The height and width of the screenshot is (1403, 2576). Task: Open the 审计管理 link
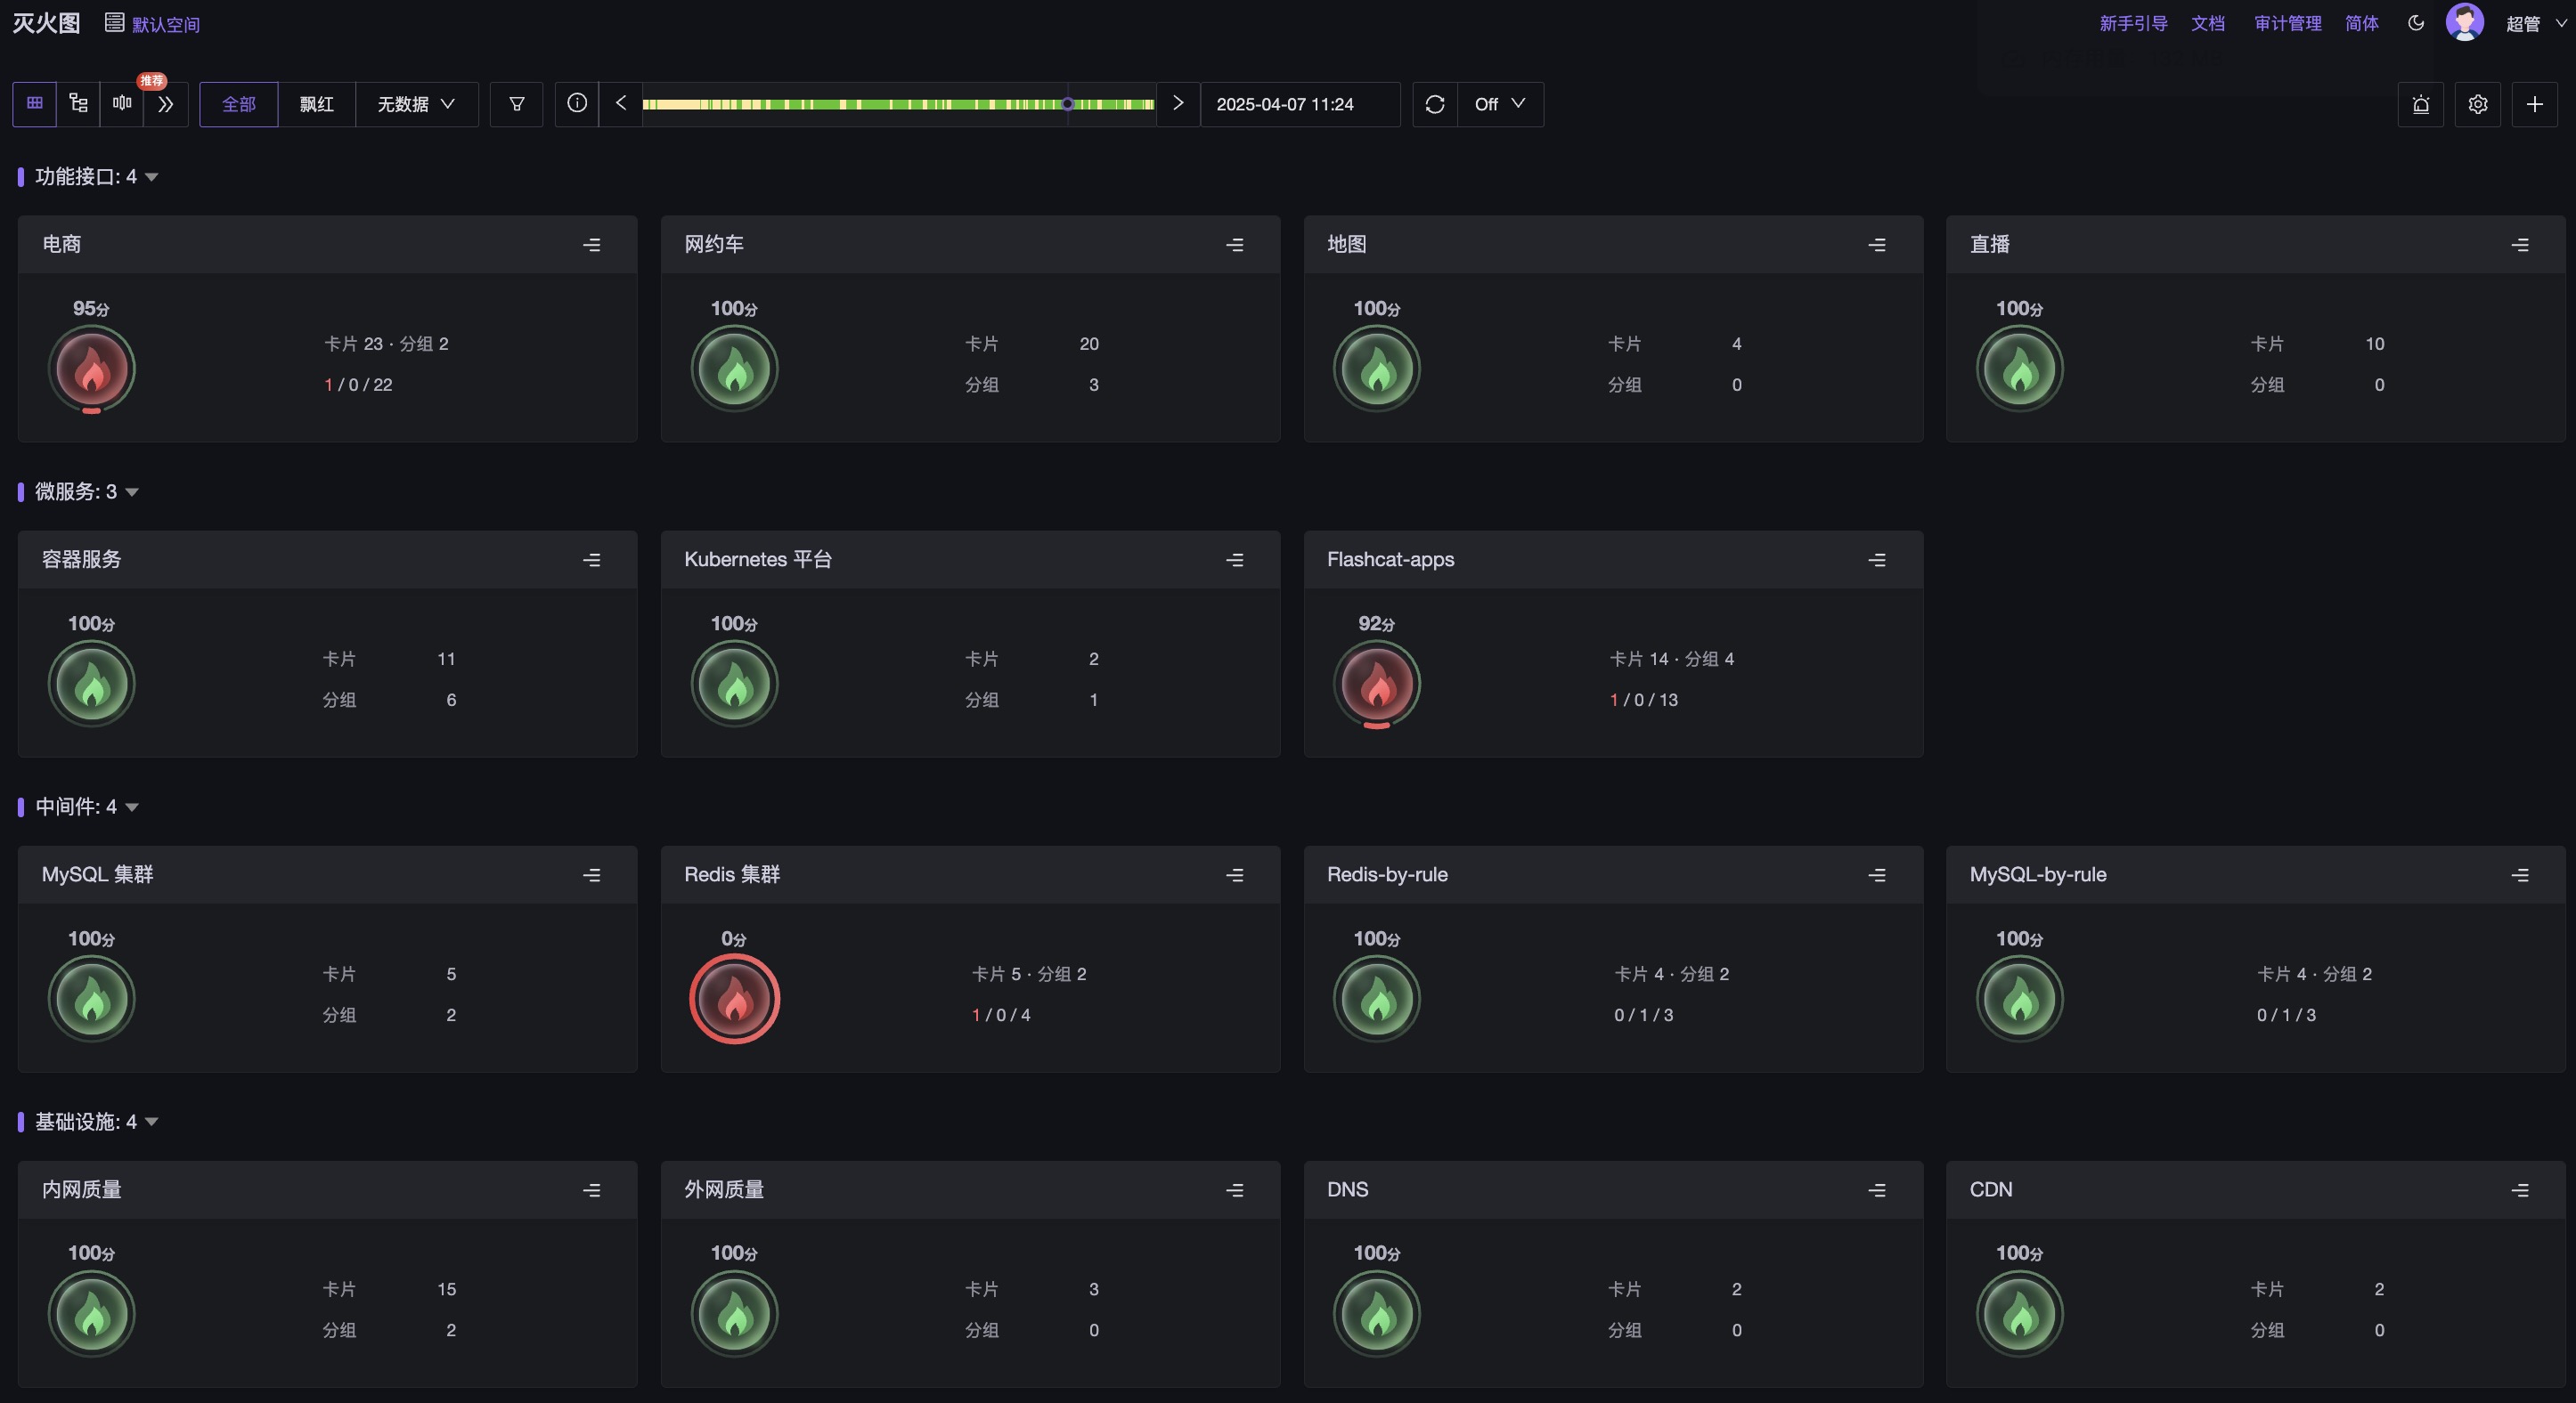(2287, 23)
